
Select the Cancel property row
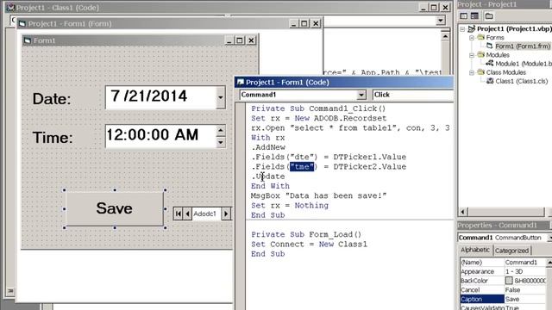click(504, 289)
